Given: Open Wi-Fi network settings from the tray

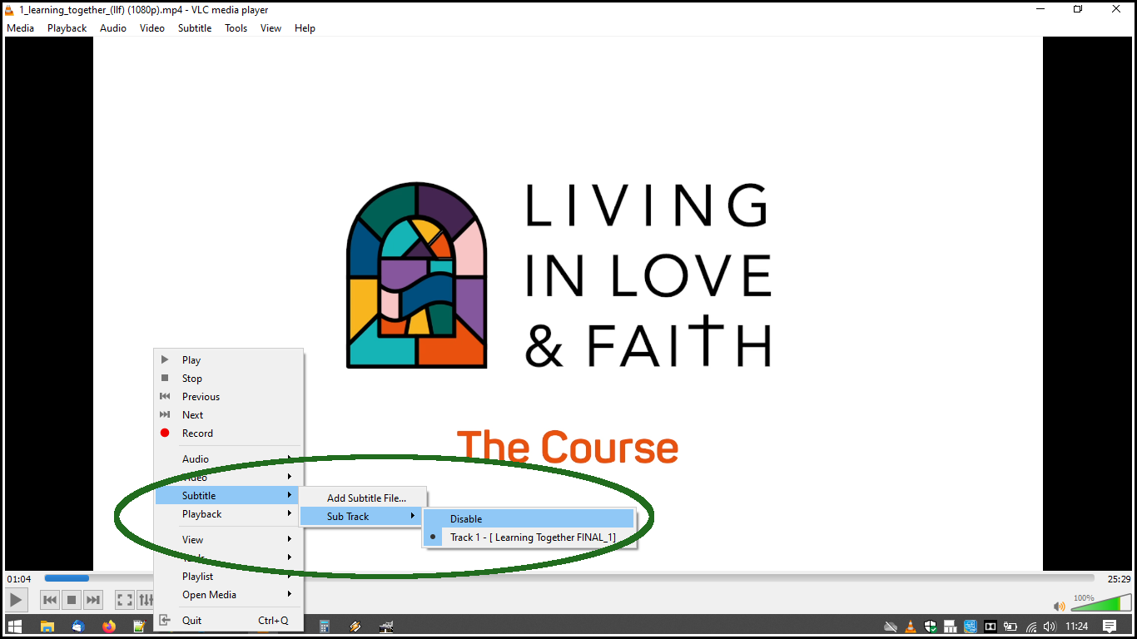Looking at the screenshot, I should [x=1031, y=627].
